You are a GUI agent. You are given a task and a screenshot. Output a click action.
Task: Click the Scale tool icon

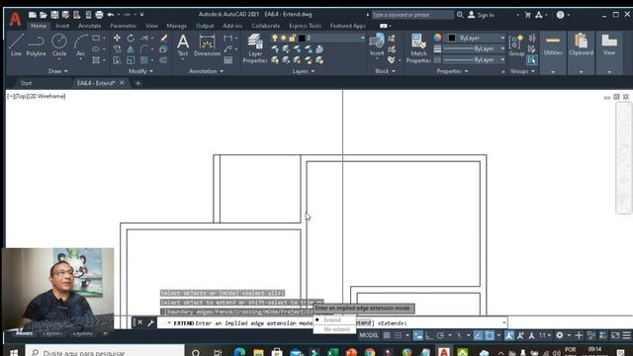tap(131, 60)
